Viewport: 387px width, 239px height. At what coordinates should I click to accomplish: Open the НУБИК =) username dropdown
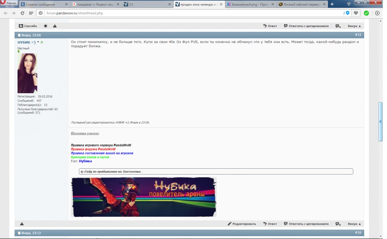[x=38, y=42]
